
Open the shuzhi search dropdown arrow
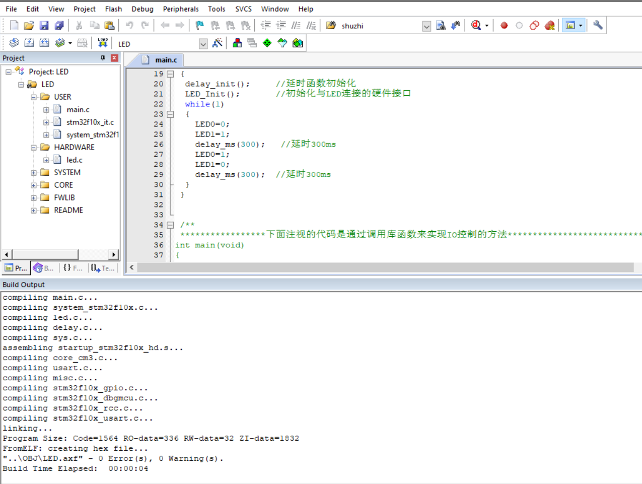(426, 26)
